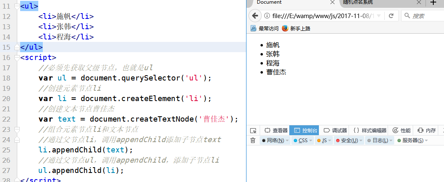Reload the page with the refresh icon
The width and height of the screenshot is (444, 182).
(x=391, y=16)
